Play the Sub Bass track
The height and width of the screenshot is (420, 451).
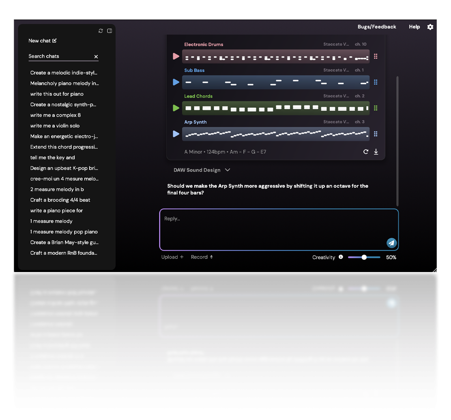click(176, 82)
